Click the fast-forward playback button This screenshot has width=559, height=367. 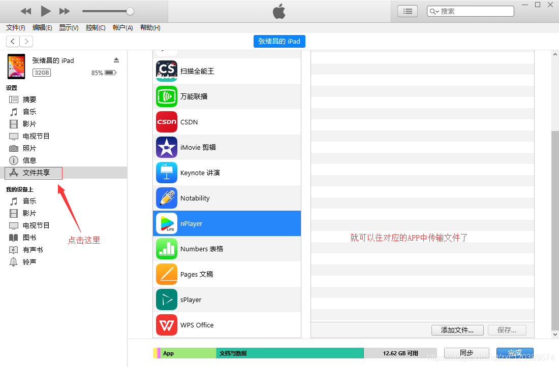[65, 11]
